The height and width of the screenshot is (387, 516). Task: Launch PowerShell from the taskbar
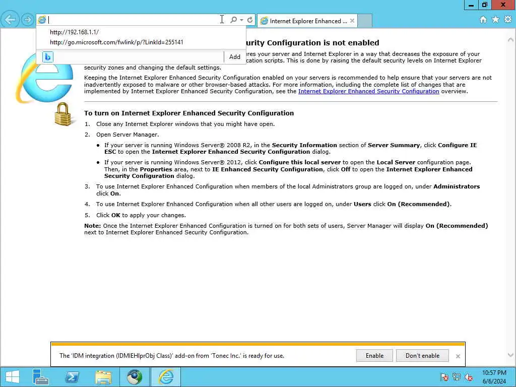(72, 377)
